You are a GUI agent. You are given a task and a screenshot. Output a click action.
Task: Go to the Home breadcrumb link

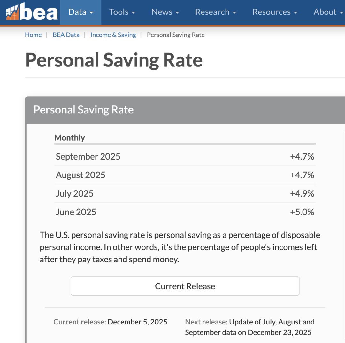(33, 35)
